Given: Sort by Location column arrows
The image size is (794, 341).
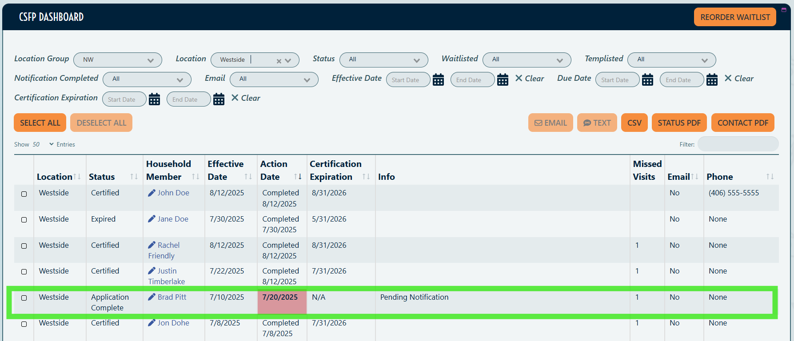Looking at the screenshot, I should pyautogui.click(x=77, y=177).
